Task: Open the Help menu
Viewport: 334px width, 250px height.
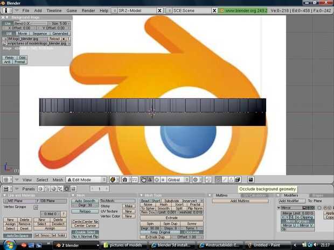Action: [104, 11]
